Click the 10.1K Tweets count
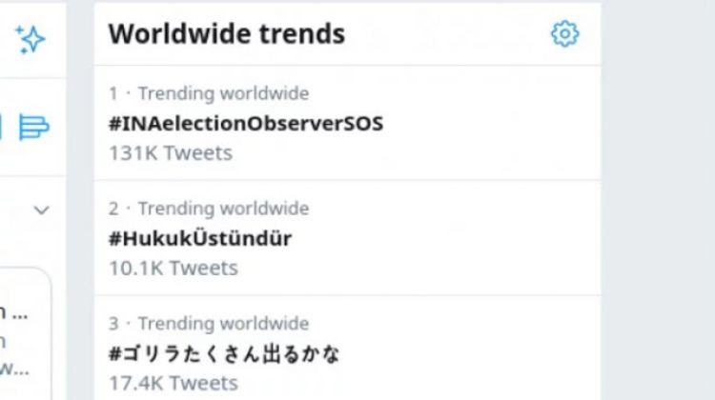This screenshot has height=400, width=715. (x=173, y=268)
